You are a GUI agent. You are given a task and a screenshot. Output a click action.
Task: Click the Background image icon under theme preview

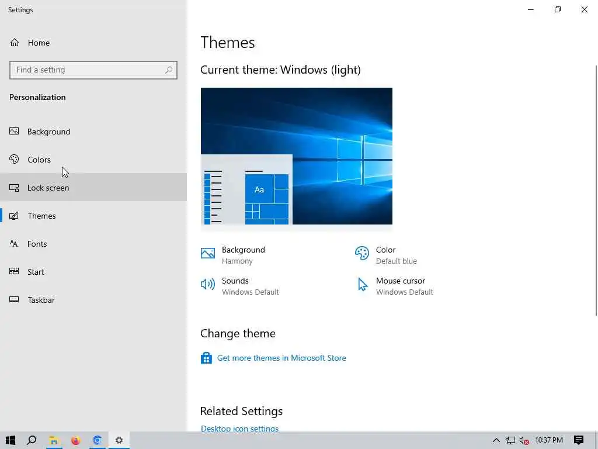(208, 253)
